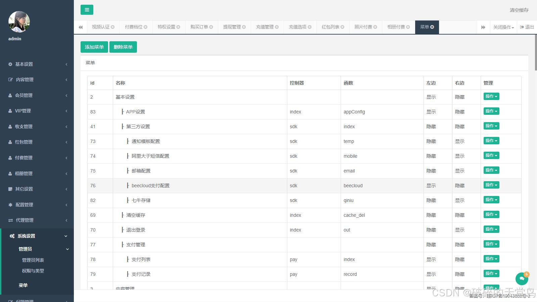The height and width of the screenshot is (302, 537).
Task: Open 操作 dropdown for 邮箱配置 row
Action: [491, 170]
